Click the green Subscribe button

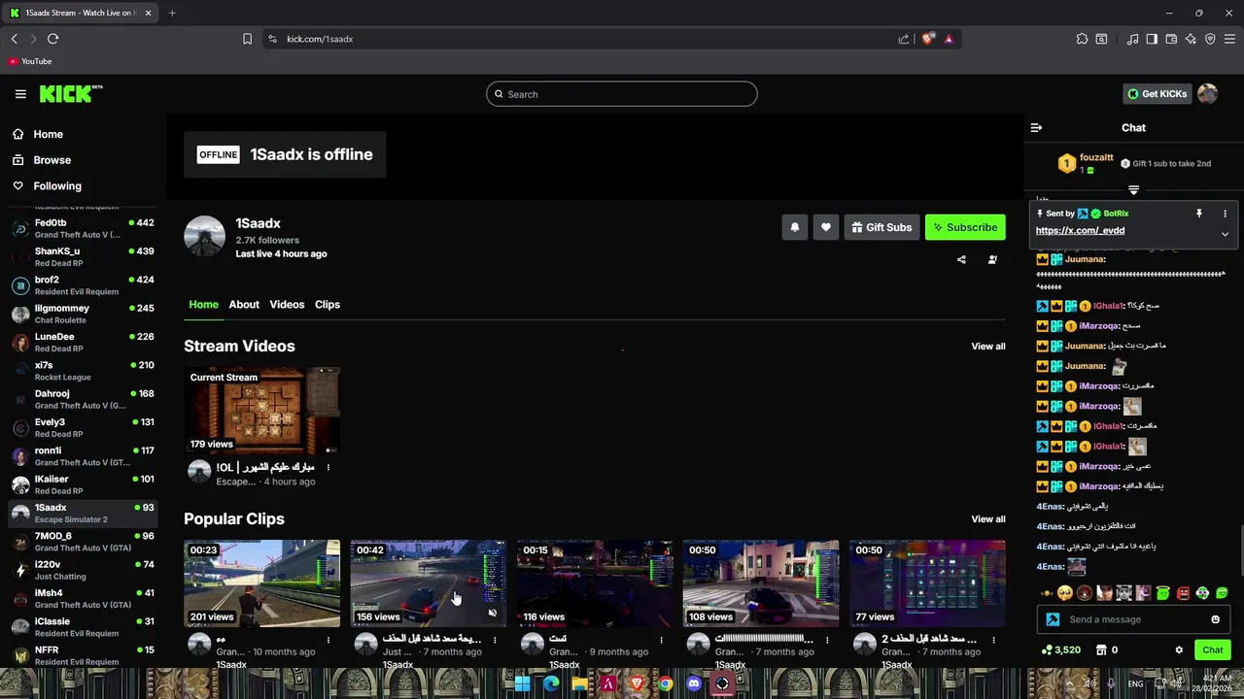click(965, 227)
